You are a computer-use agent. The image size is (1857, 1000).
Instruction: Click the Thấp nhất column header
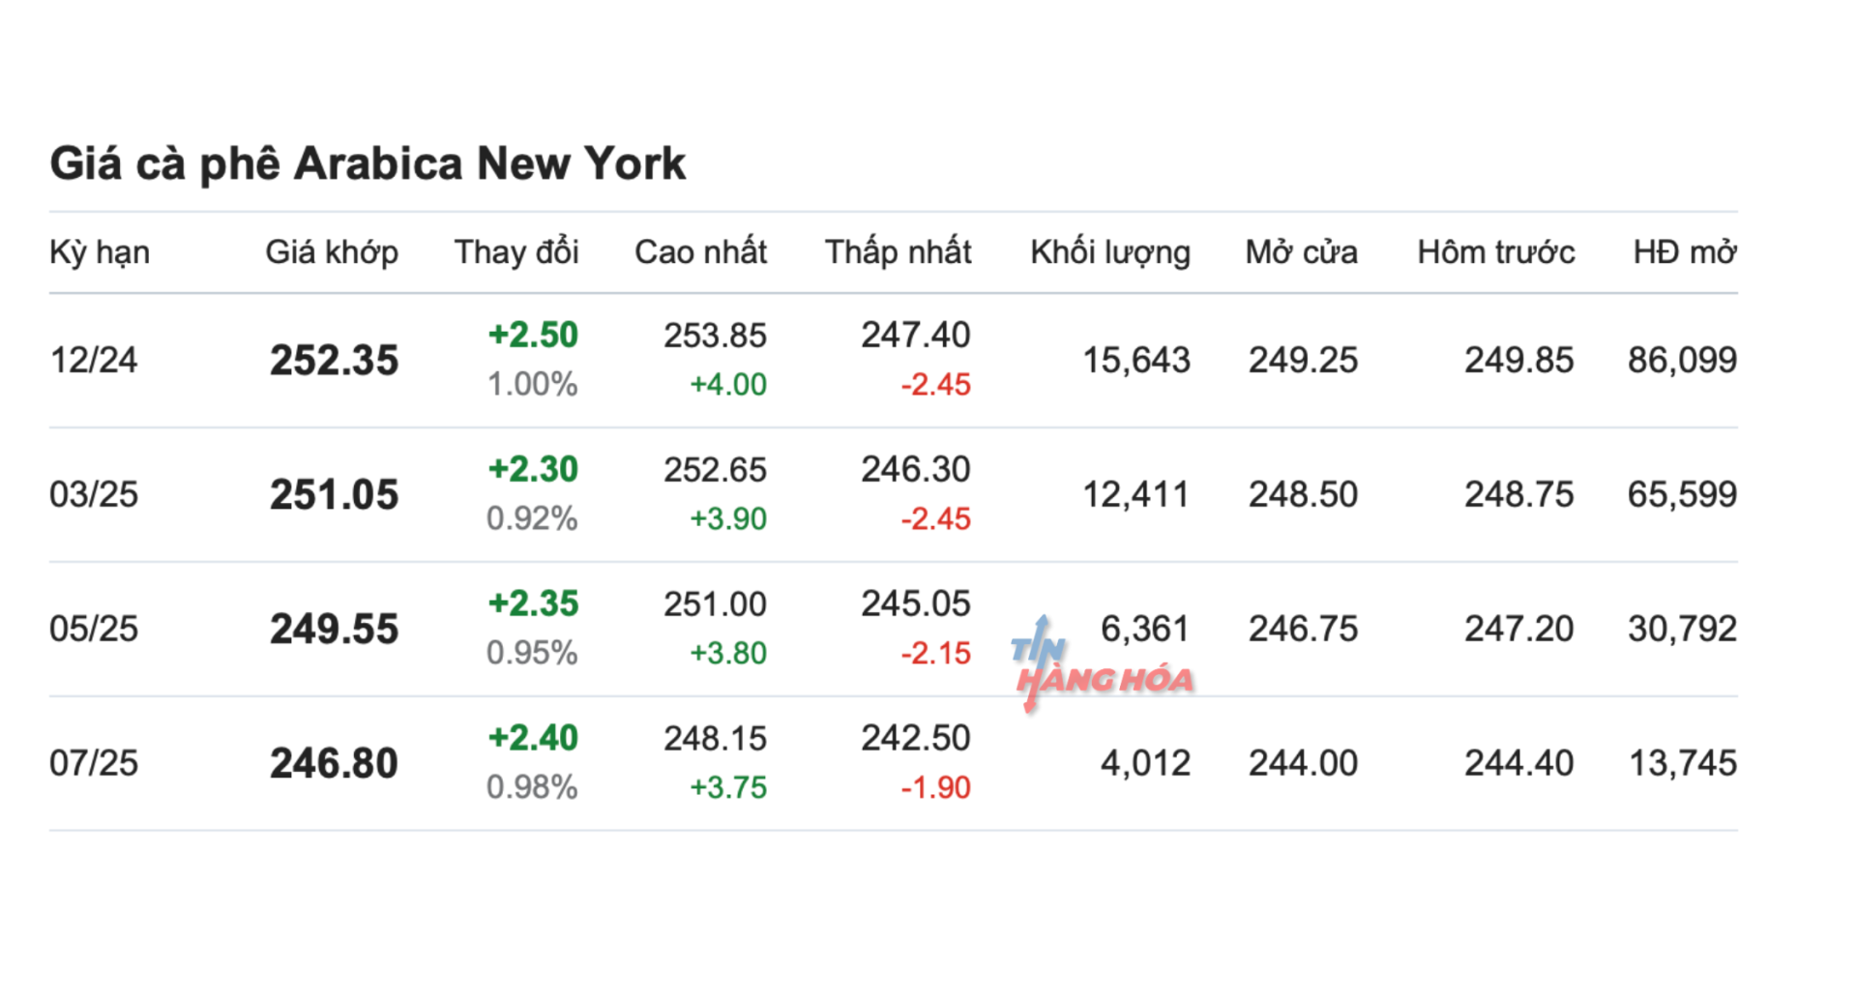tap(898, 252)
